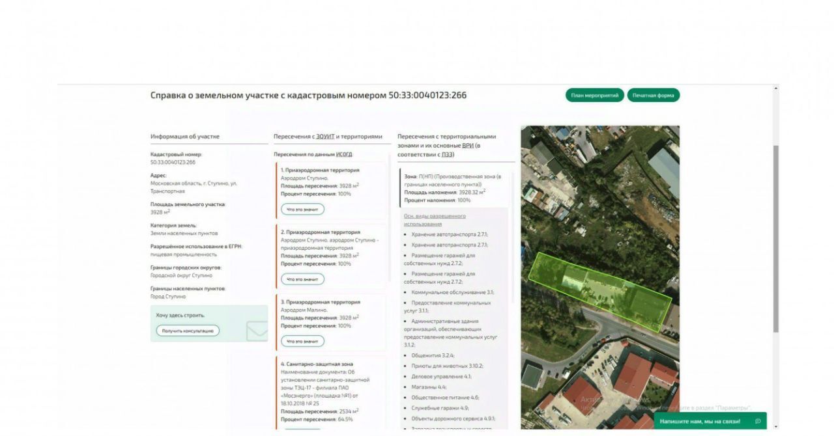Click the cadastral number value '50:33:0040123:266'

click(173, 163)
